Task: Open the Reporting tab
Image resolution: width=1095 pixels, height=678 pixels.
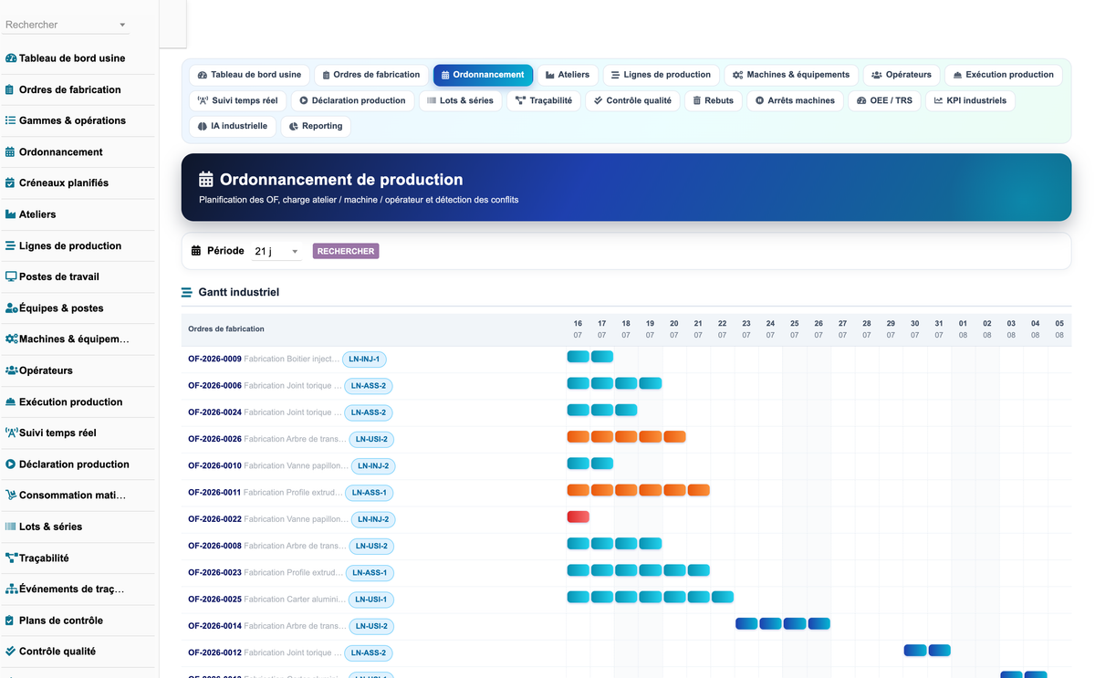Action: [316, 126]
